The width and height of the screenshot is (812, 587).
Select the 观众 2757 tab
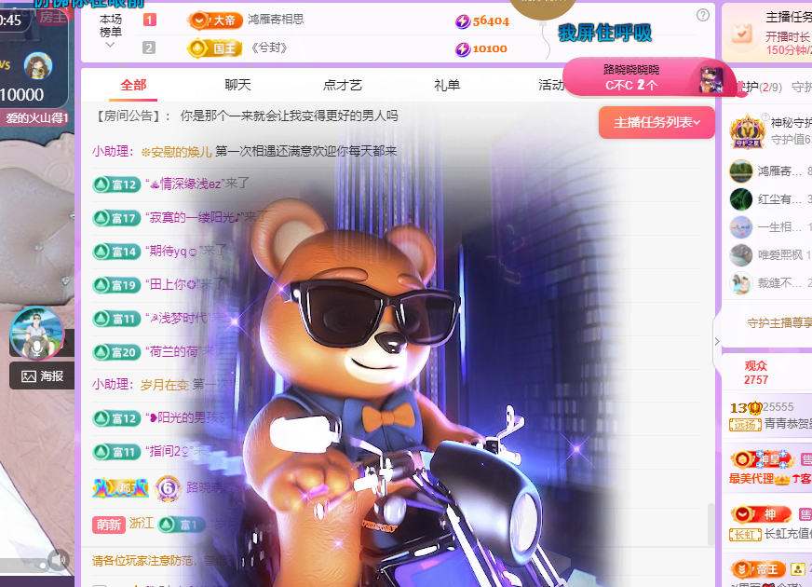(x=756, y=373)
